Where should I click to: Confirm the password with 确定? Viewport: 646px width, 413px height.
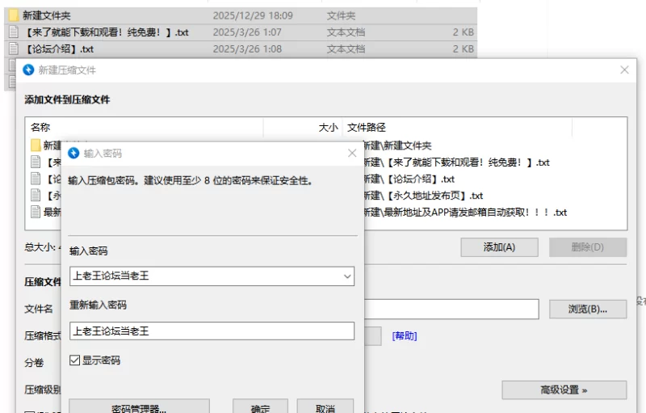260,407
